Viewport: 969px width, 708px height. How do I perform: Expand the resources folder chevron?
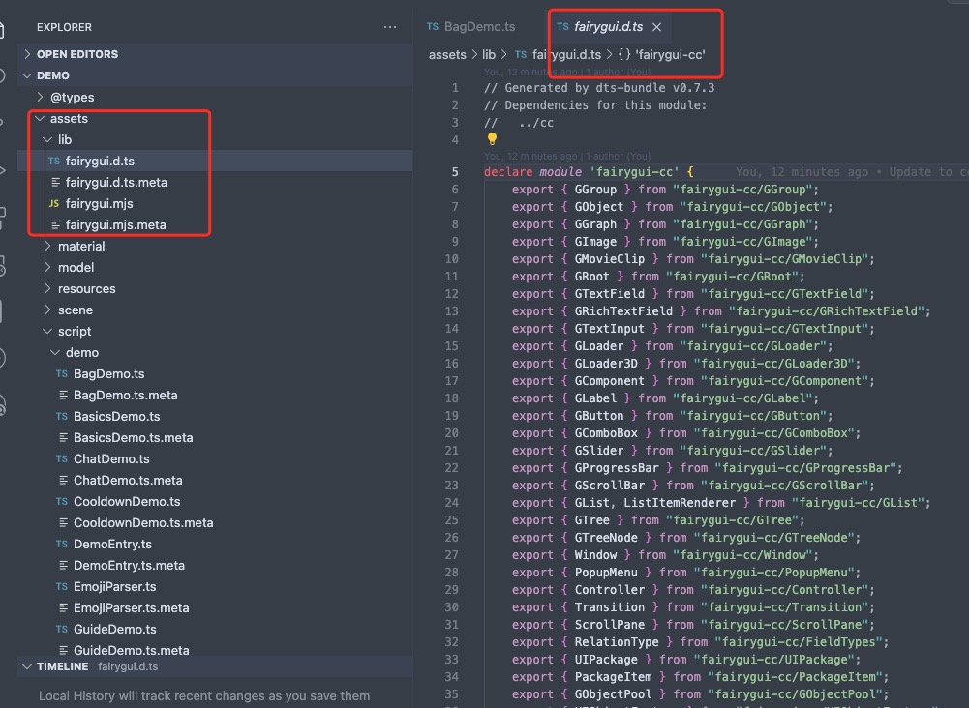point(47,288)
